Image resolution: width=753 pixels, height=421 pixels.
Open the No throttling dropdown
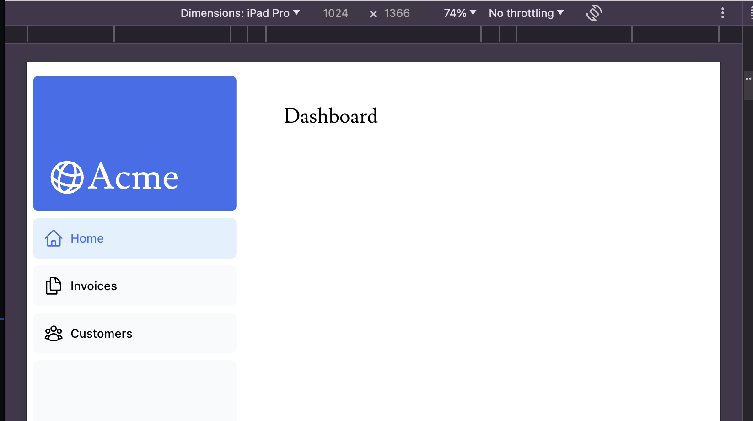(526, 13)
